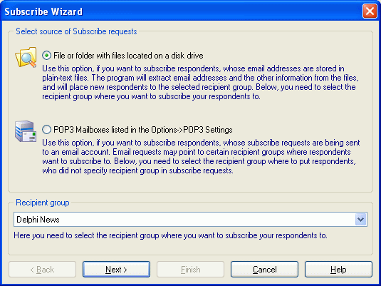Open Help for this wizard
Viewport: 381px width, 286px height.
338,270
